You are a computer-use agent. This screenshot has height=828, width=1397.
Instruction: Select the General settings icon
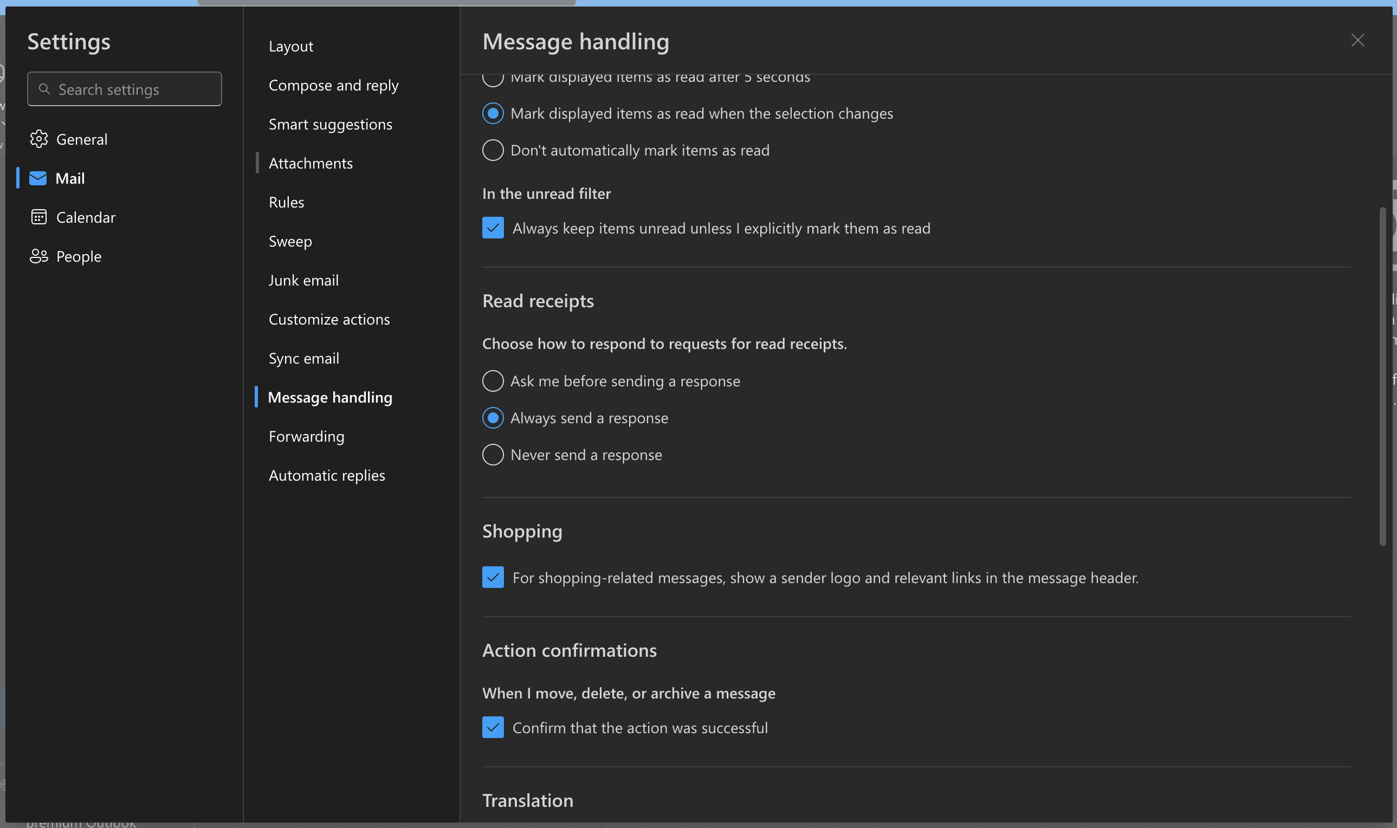36,139
